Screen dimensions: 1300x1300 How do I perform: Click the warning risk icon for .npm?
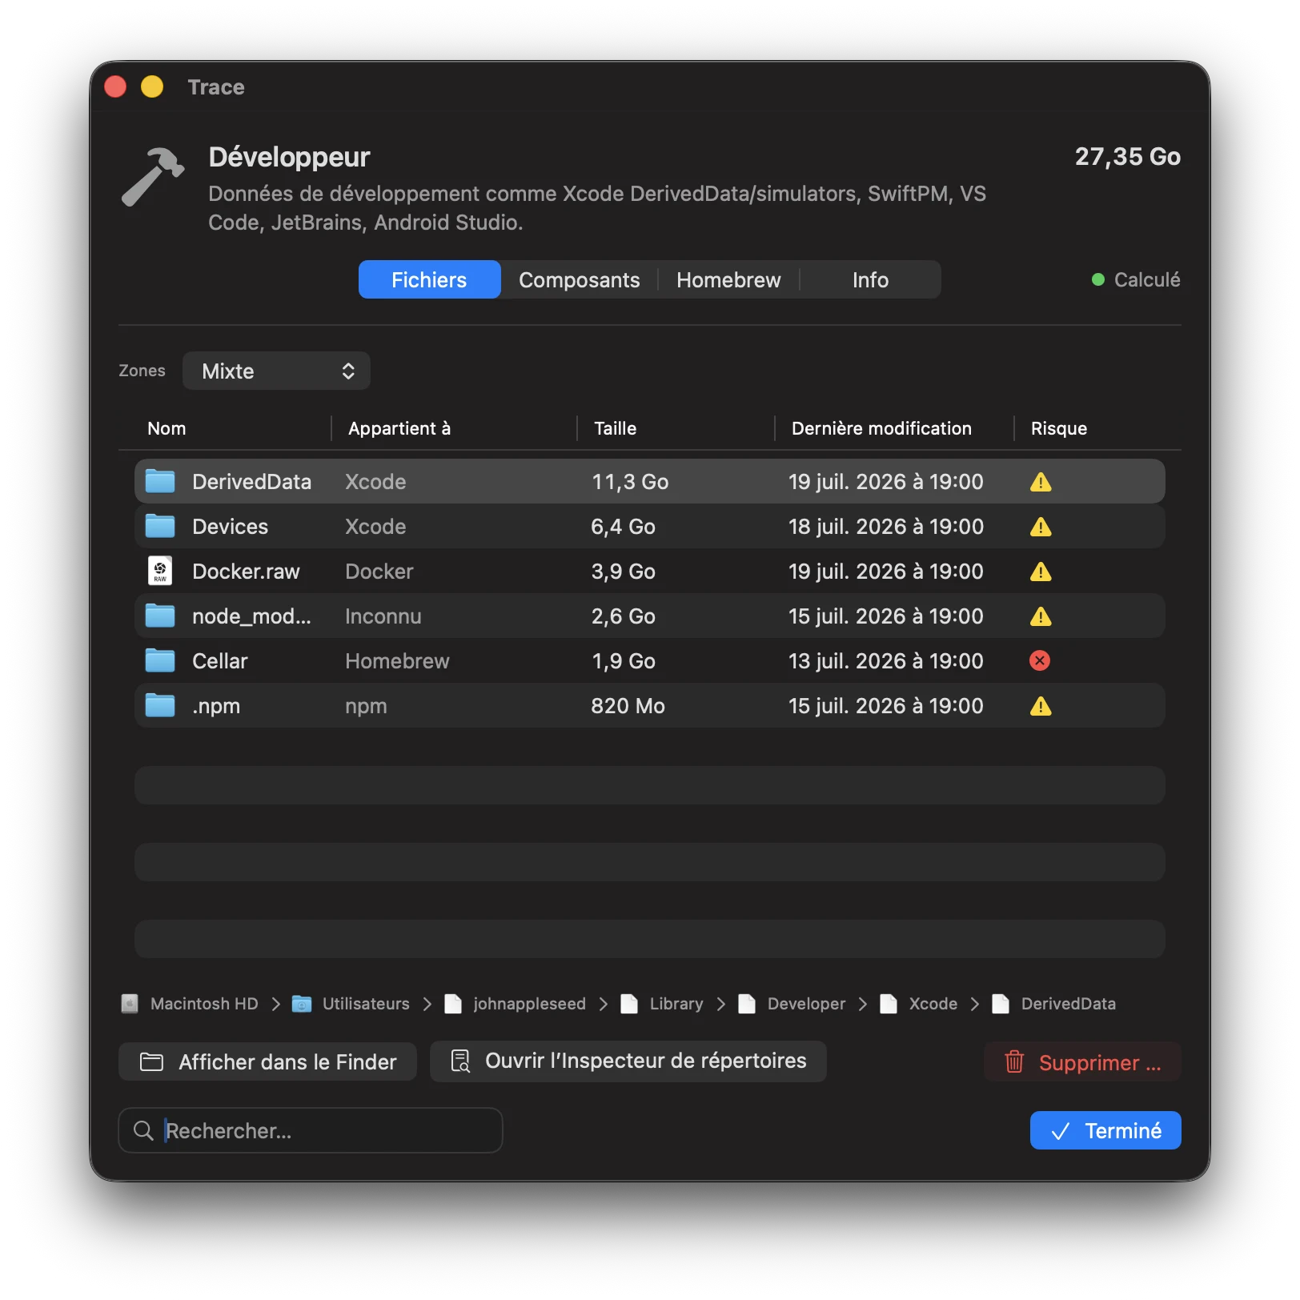click(x=1041, y=706)
